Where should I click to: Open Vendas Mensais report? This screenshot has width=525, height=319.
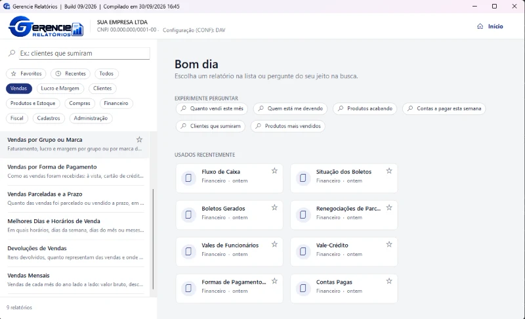[75, 280]
